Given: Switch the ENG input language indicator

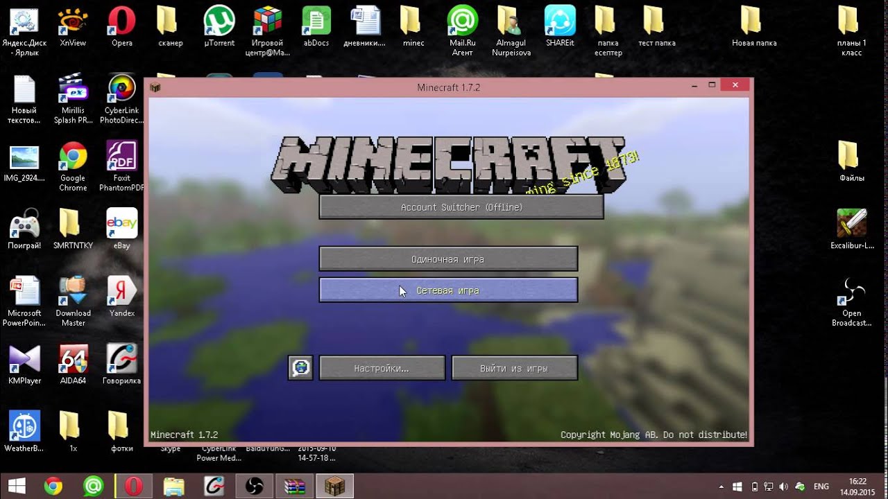Looking at the screenshot, I should click(x=821, y=487).
